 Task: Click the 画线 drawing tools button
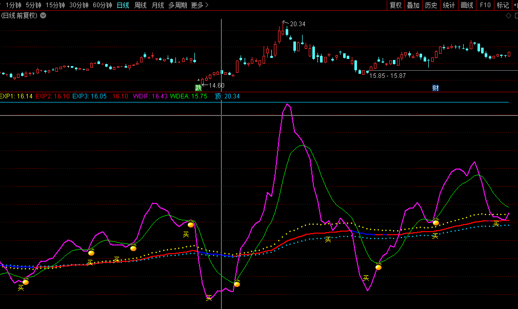click(467, 5)
